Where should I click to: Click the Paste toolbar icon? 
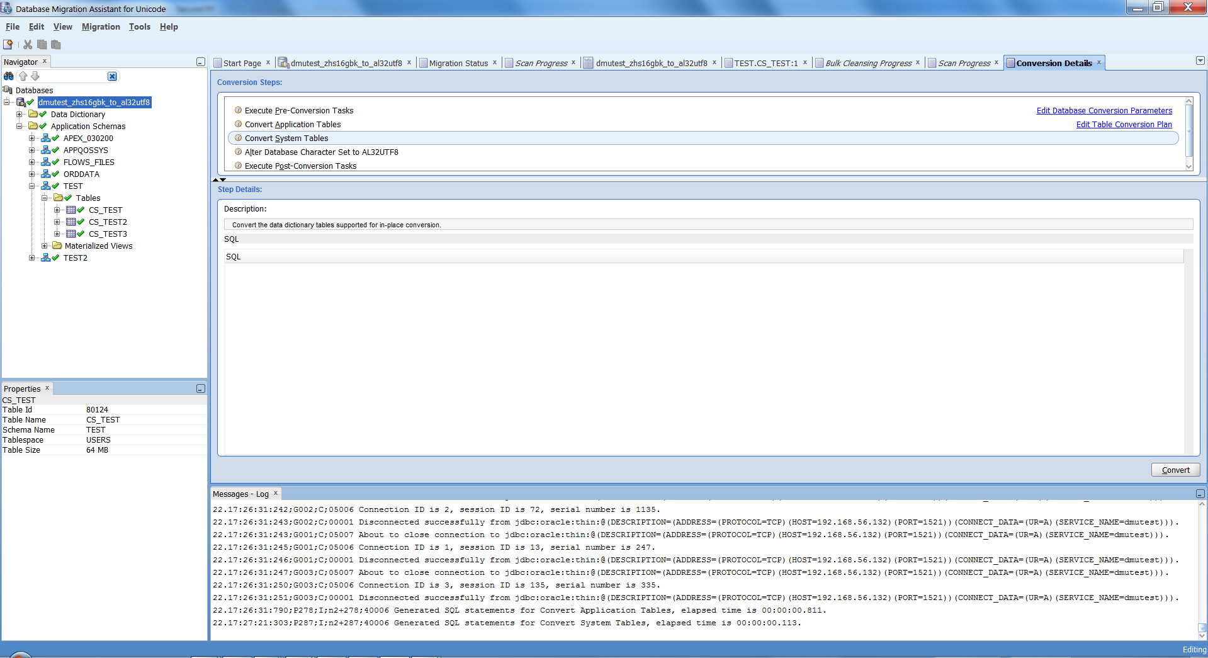[56, 45]
